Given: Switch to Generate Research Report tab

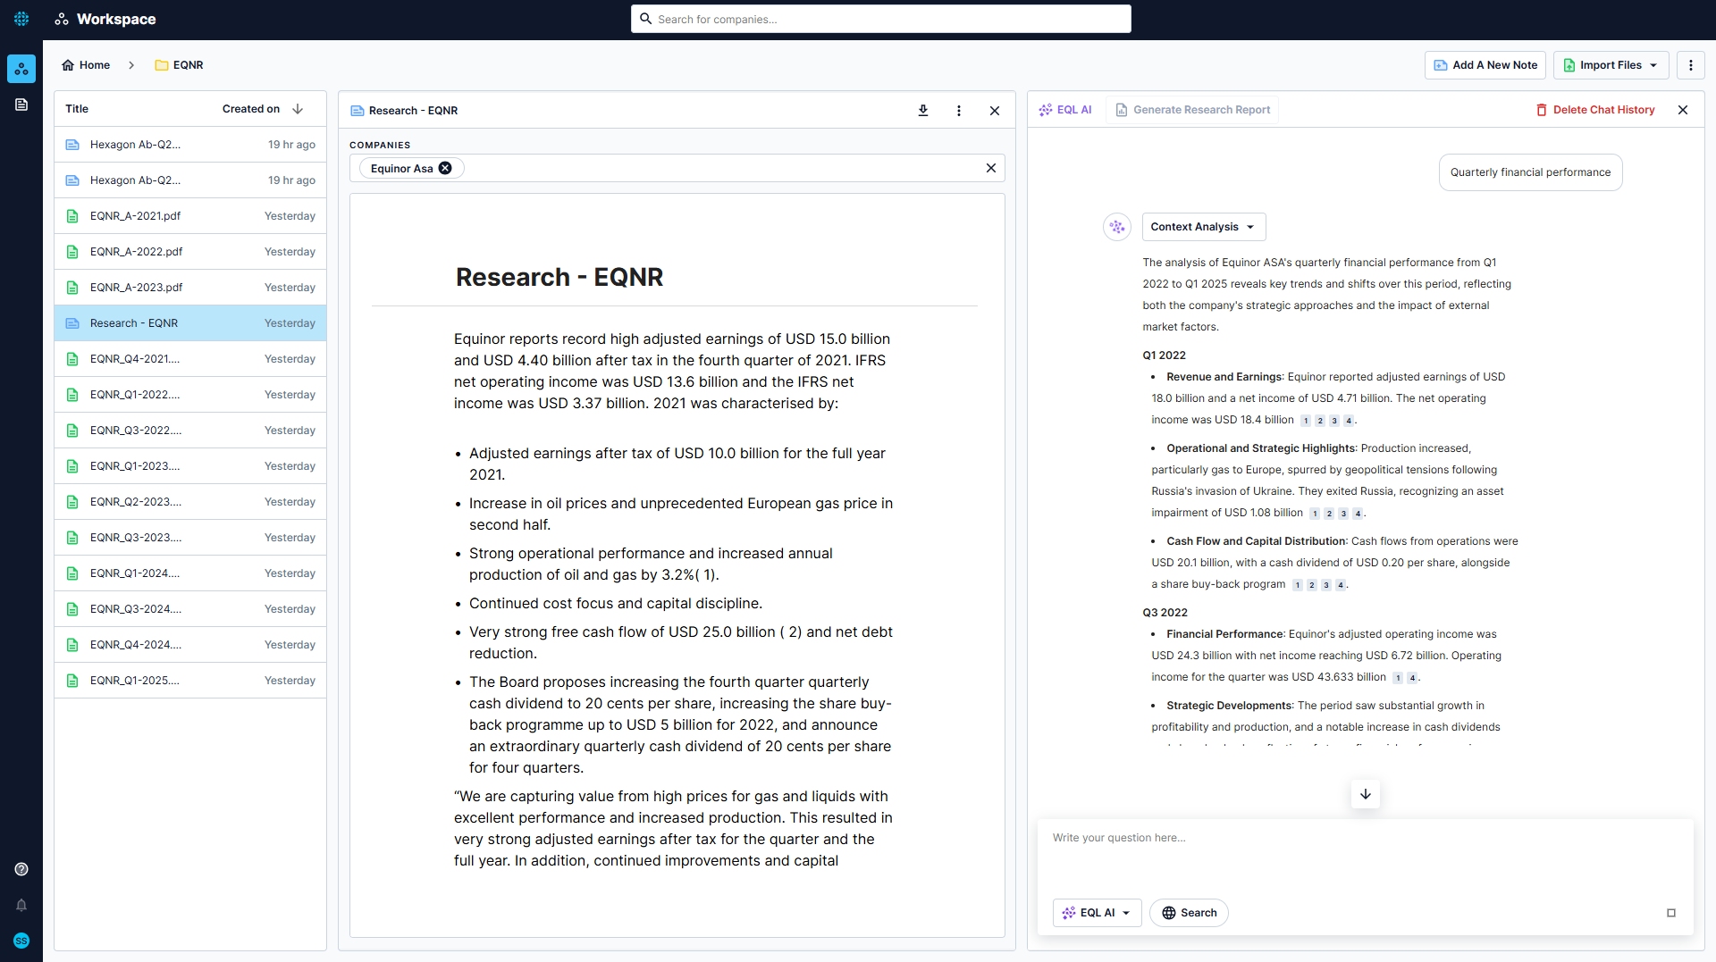Looking at the screenshot, I should point(1192,110).
